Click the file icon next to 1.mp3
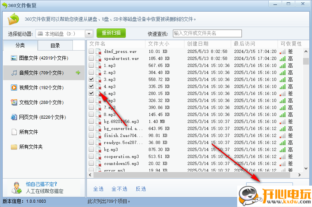Screen dimensions: 312x207 [x=99, y=65]
